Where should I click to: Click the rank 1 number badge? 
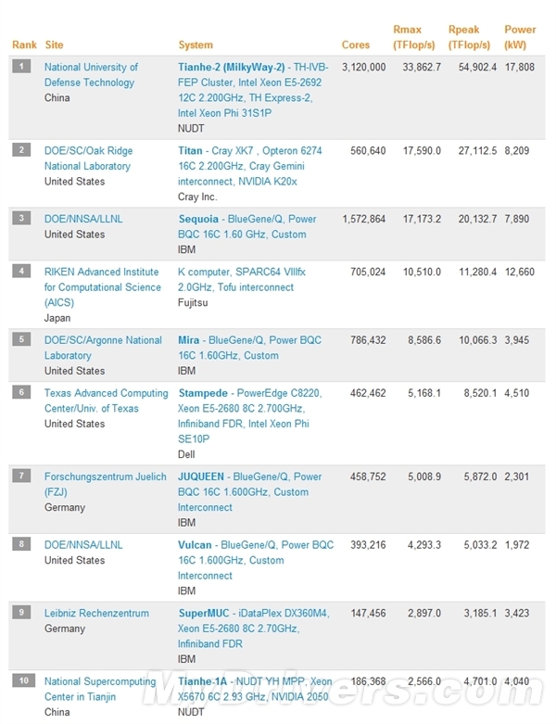23,66
